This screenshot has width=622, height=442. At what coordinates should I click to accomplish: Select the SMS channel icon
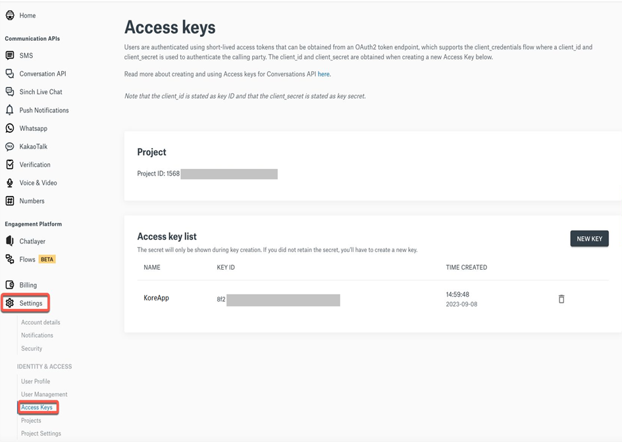coord(26,55)
